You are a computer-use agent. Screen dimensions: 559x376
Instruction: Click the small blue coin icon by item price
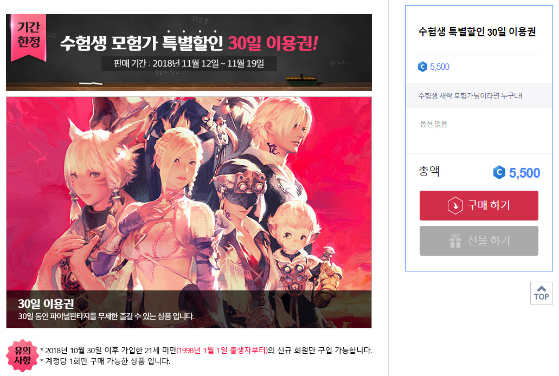(x=422, y=67)
